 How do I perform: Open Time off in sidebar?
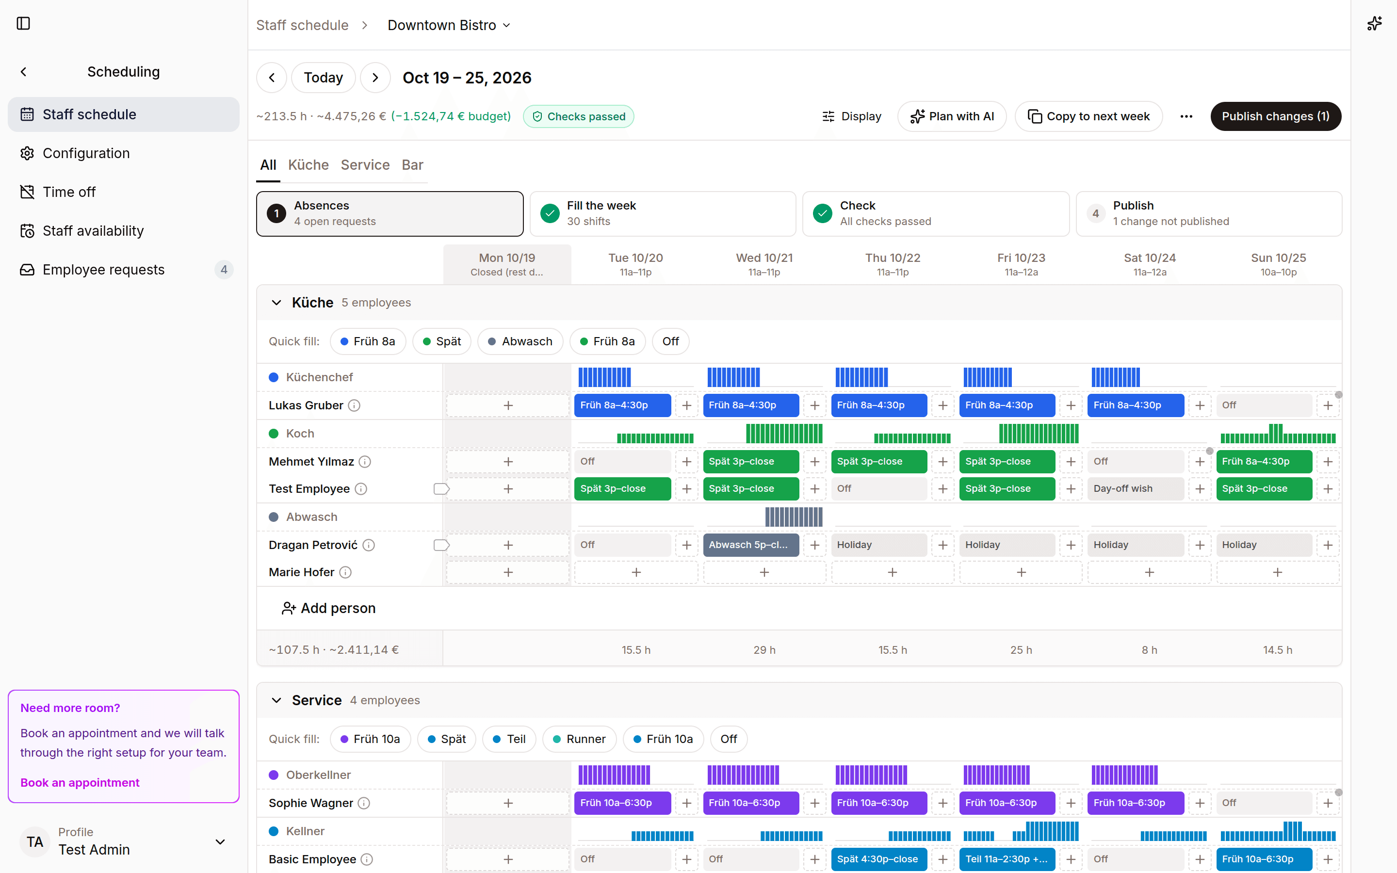coord(124,192)
